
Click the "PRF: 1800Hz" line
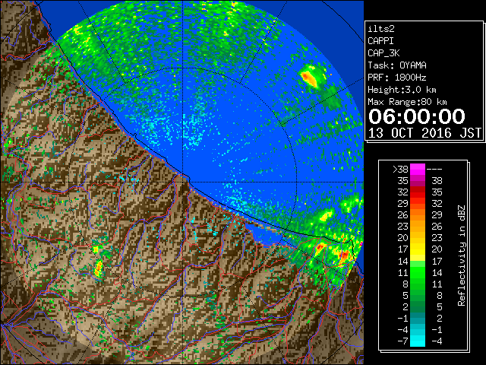[x=397, y=78]
